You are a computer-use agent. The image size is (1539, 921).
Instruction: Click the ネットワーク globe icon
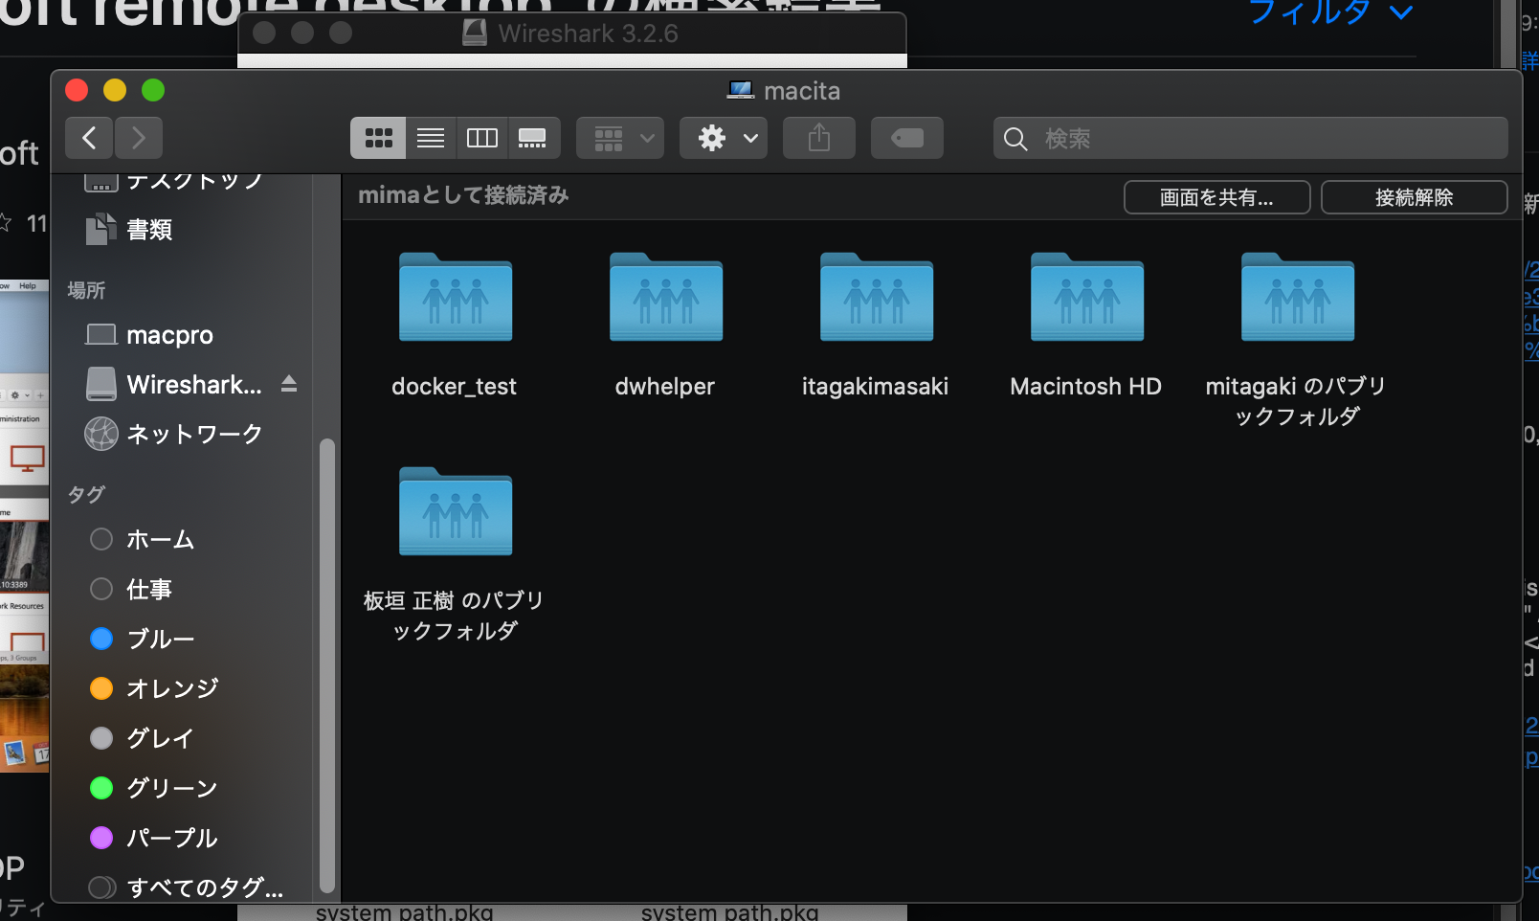[x=101, y=435]
